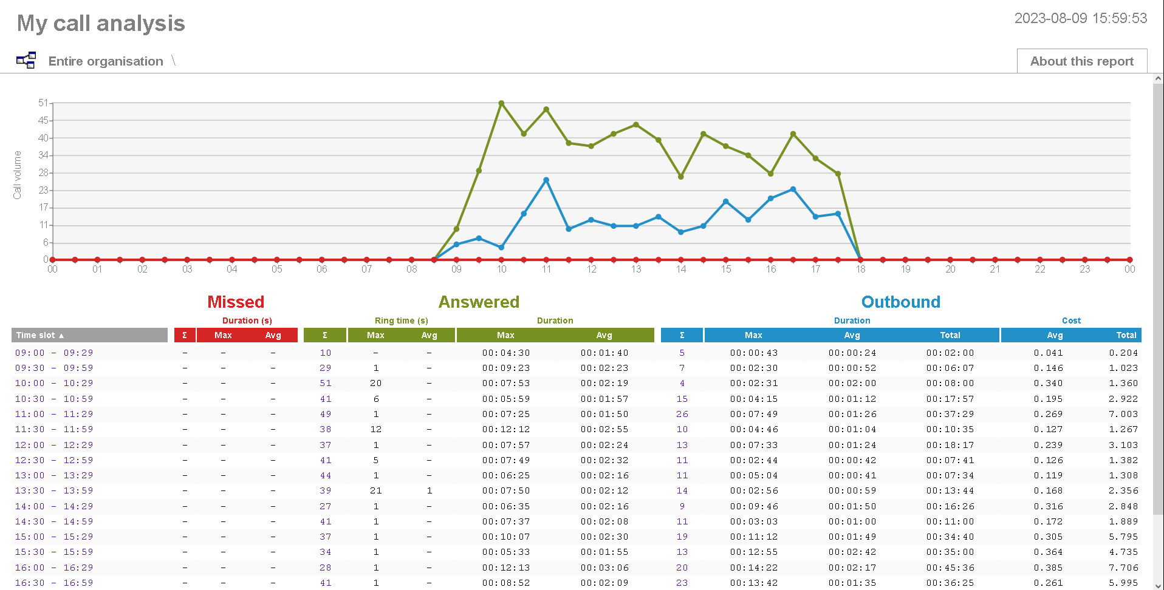Viewport: 1164px width, 590px height.
Task: Open the About this report panel
Action: 1081,61
